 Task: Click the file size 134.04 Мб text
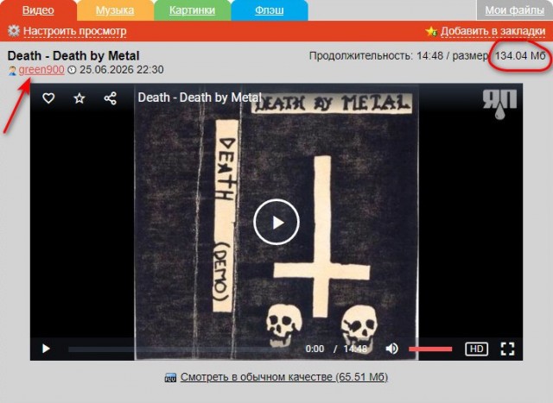click(x=520, y=55)
